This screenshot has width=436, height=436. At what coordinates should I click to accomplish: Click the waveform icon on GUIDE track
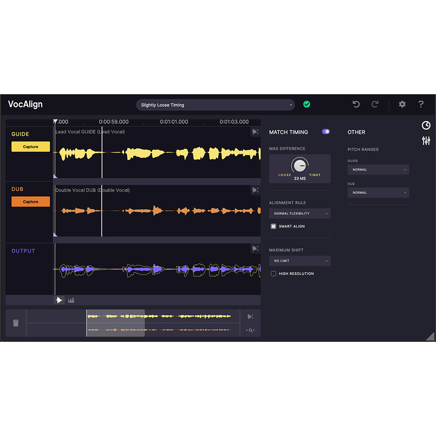click(255, 132)
